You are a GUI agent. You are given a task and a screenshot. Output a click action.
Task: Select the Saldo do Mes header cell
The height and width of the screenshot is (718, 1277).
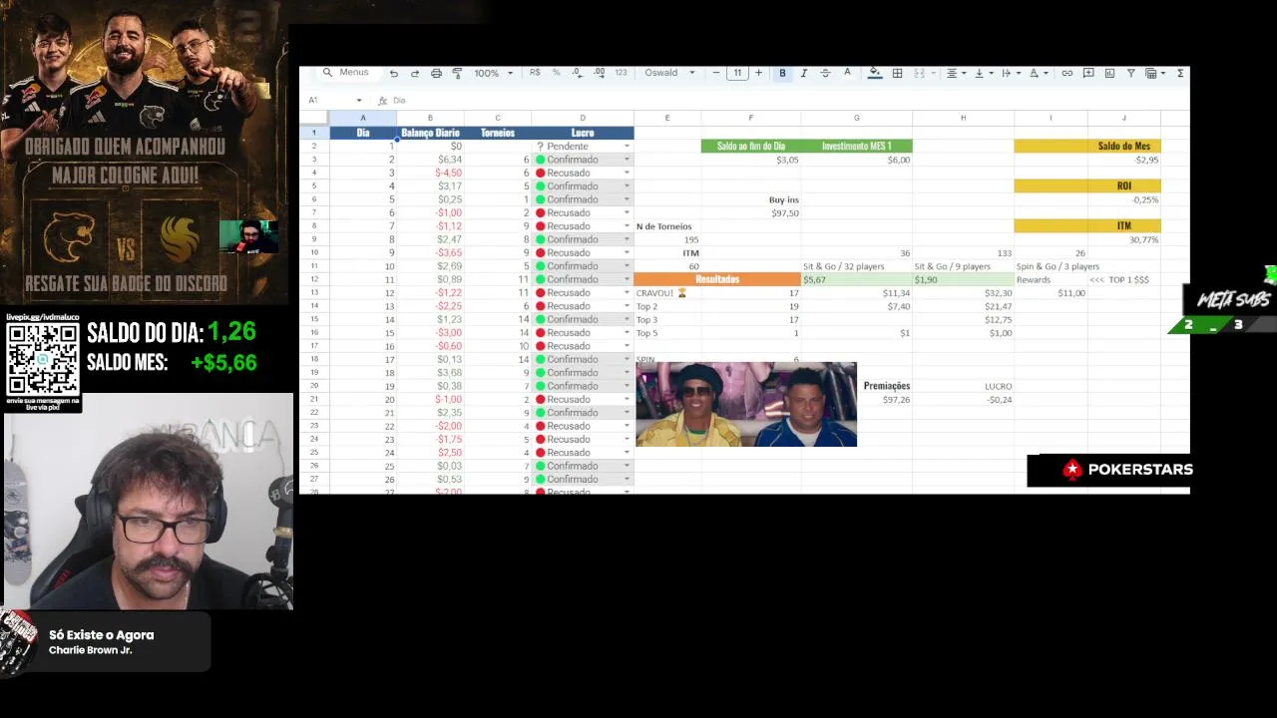[1124, 147]
